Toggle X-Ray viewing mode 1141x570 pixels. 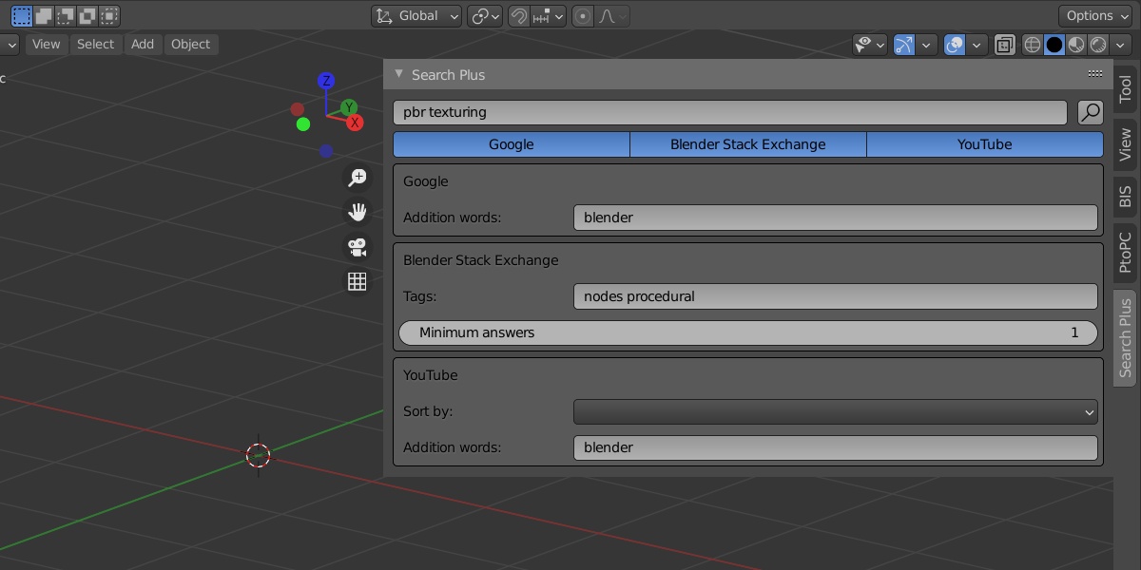coord(1004,45)
